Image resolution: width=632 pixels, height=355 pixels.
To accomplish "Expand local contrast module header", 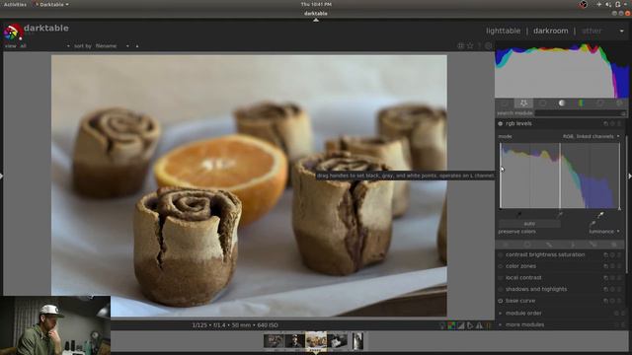I will [x=523, y=278].
